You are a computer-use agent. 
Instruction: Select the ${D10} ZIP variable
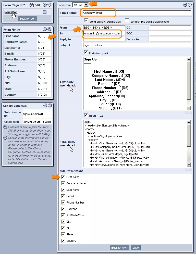click(42, 83)
